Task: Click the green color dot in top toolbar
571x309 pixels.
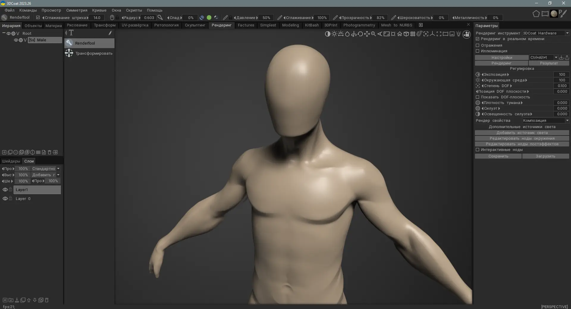Action: pyautogui.click(x=209, y=18)
